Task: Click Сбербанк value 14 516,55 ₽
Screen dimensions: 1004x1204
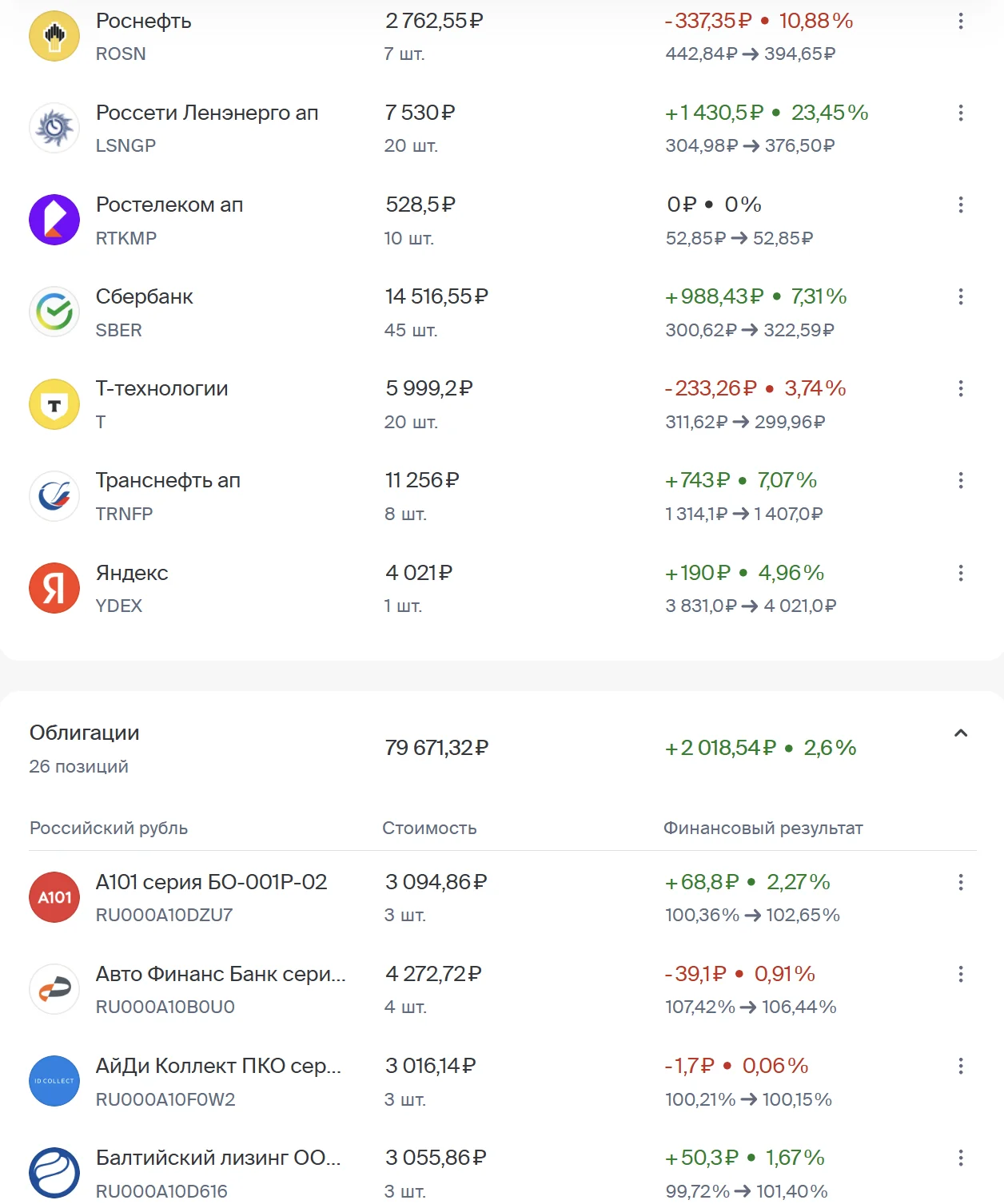Action: pyautogui.click(x=436, y=296)
